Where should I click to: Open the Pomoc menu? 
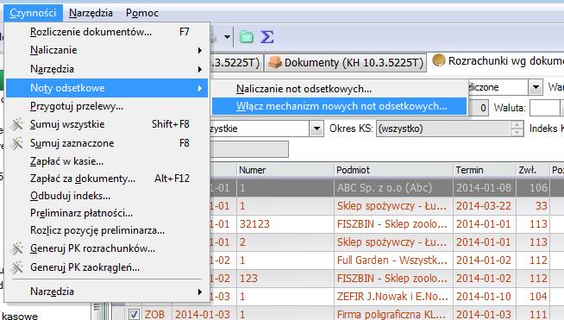(142, 13)
